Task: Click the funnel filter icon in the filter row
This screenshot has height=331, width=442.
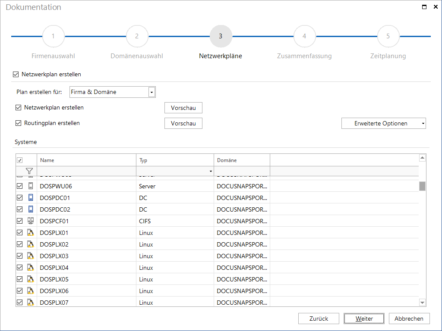Action: (x=29, y=171)
